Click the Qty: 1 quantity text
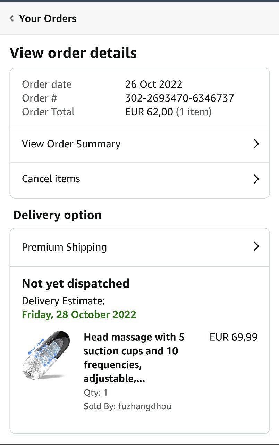 [96, 393]
